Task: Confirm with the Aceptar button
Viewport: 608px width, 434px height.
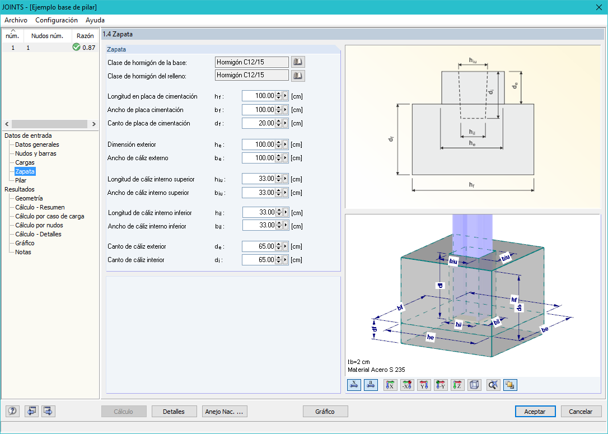Action: 535,412
